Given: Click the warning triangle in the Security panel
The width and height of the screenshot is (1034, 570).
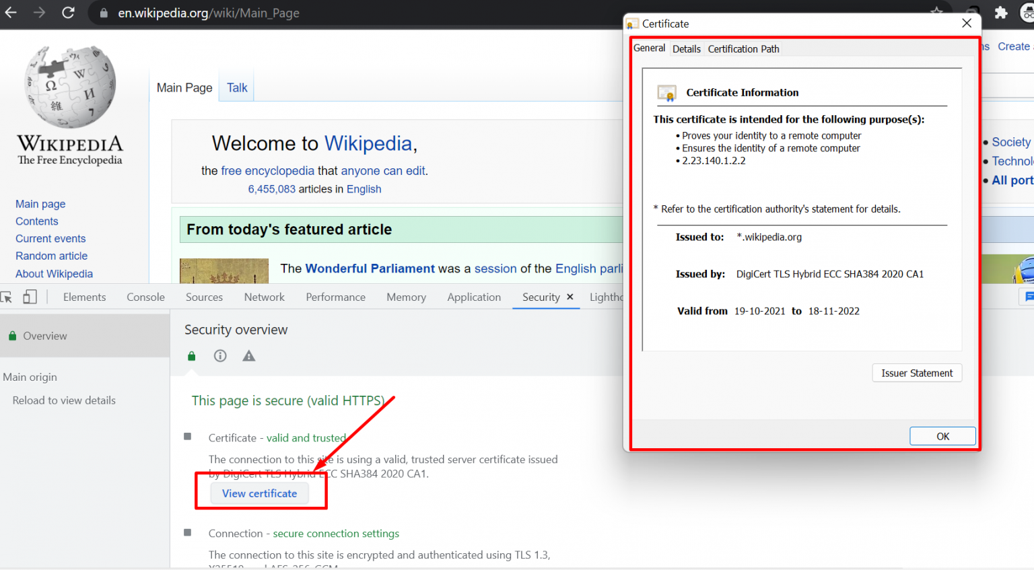Looking at the screenshot, I should click(248, 355).
